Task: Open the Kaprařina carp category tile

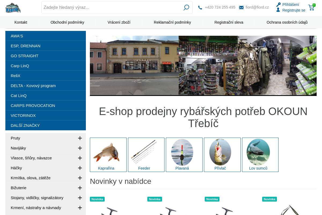Action: coord(108,155)
